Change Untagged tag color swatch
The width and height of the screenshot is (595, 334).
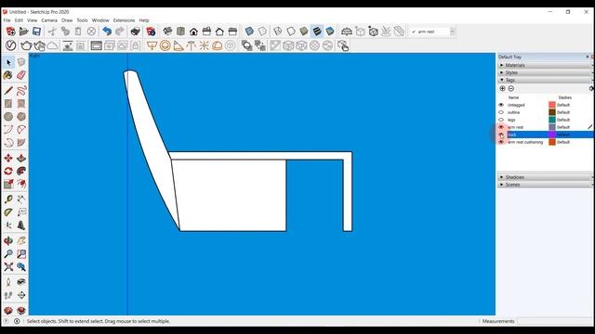[x=552, y=105]
